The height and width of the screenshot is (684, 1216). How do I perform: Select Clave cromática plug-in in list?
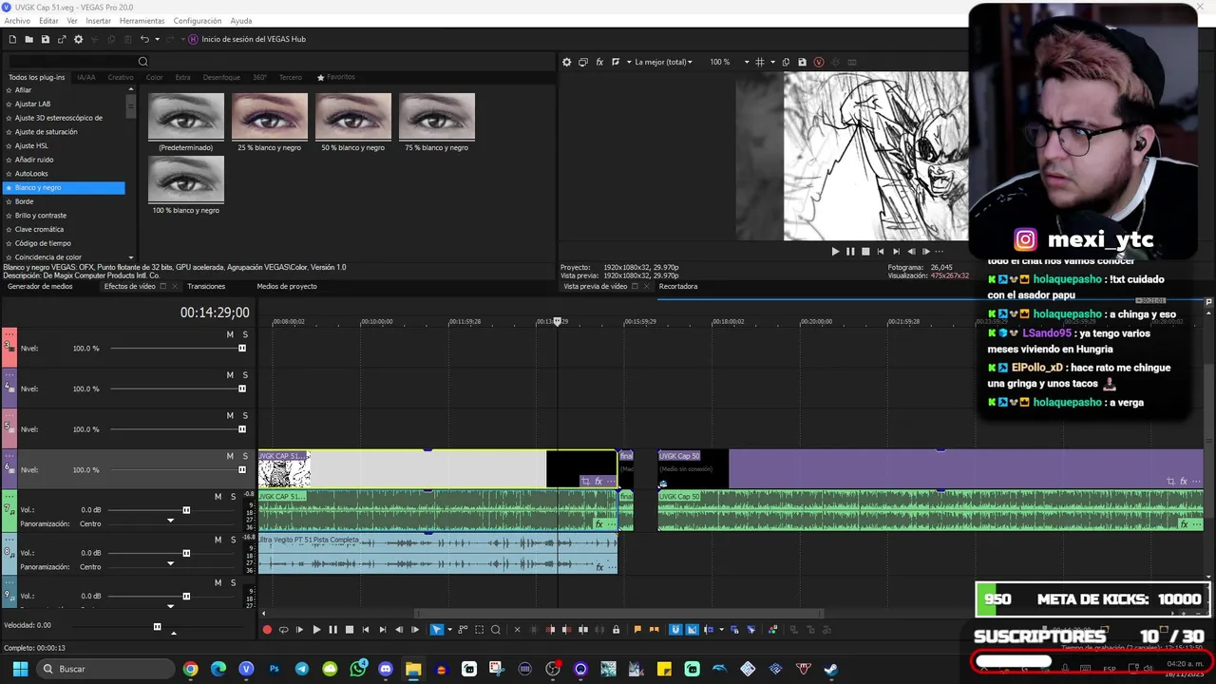pyautogui.click(x=39, y=229)
